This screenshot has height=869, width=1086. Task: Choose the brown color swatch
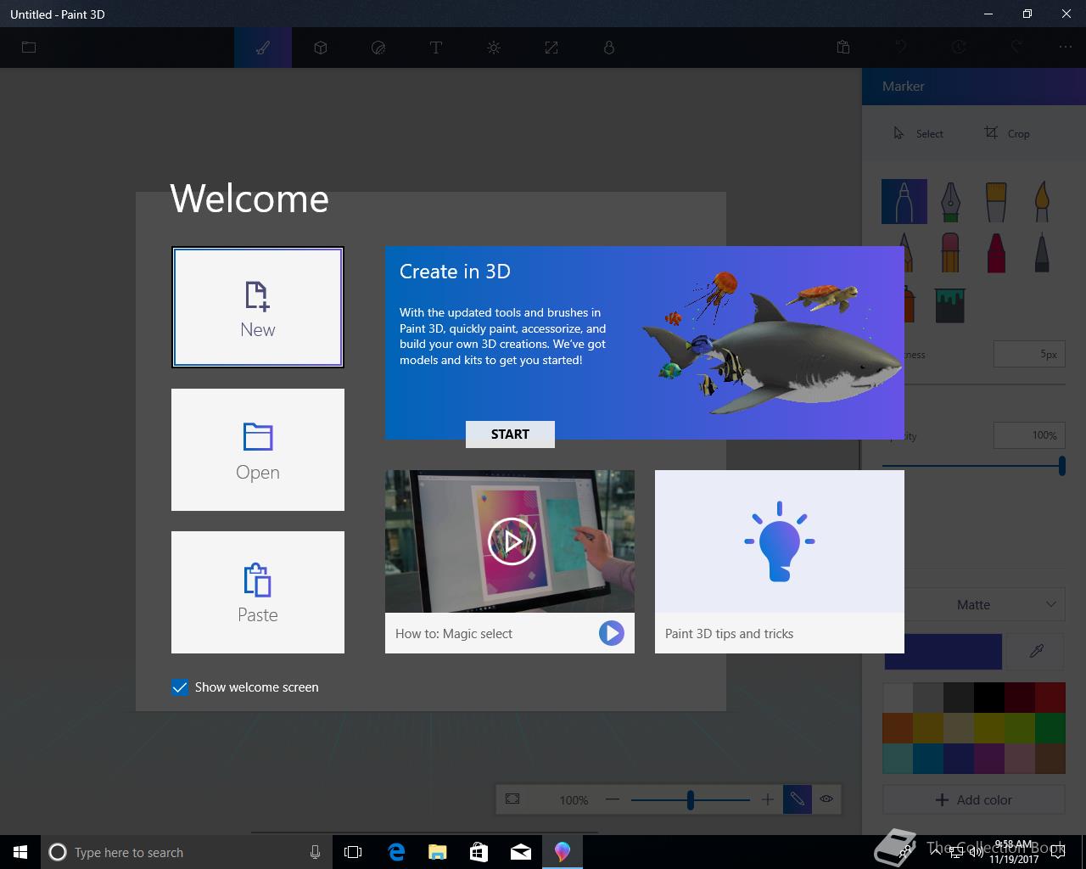(1050, 759)
